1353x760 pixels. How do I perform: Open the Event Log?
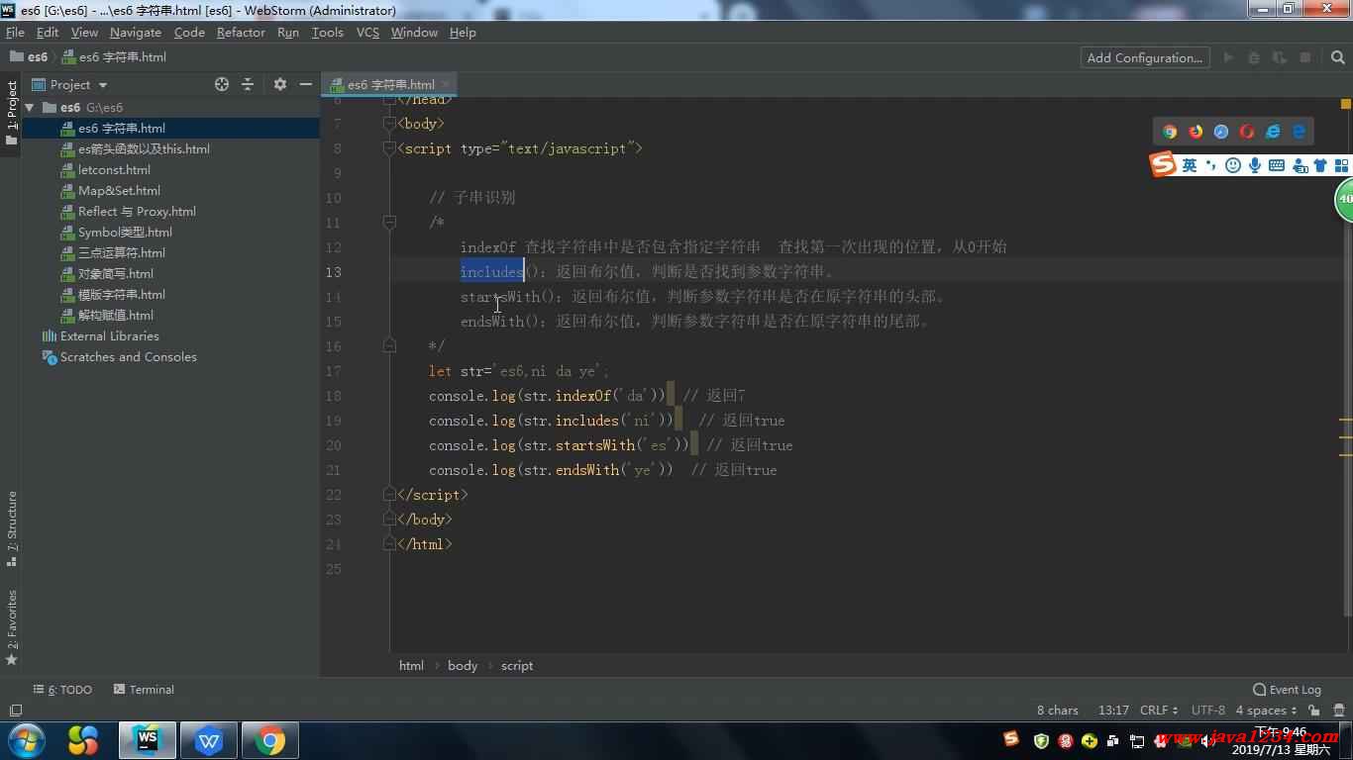[1287, 690]
